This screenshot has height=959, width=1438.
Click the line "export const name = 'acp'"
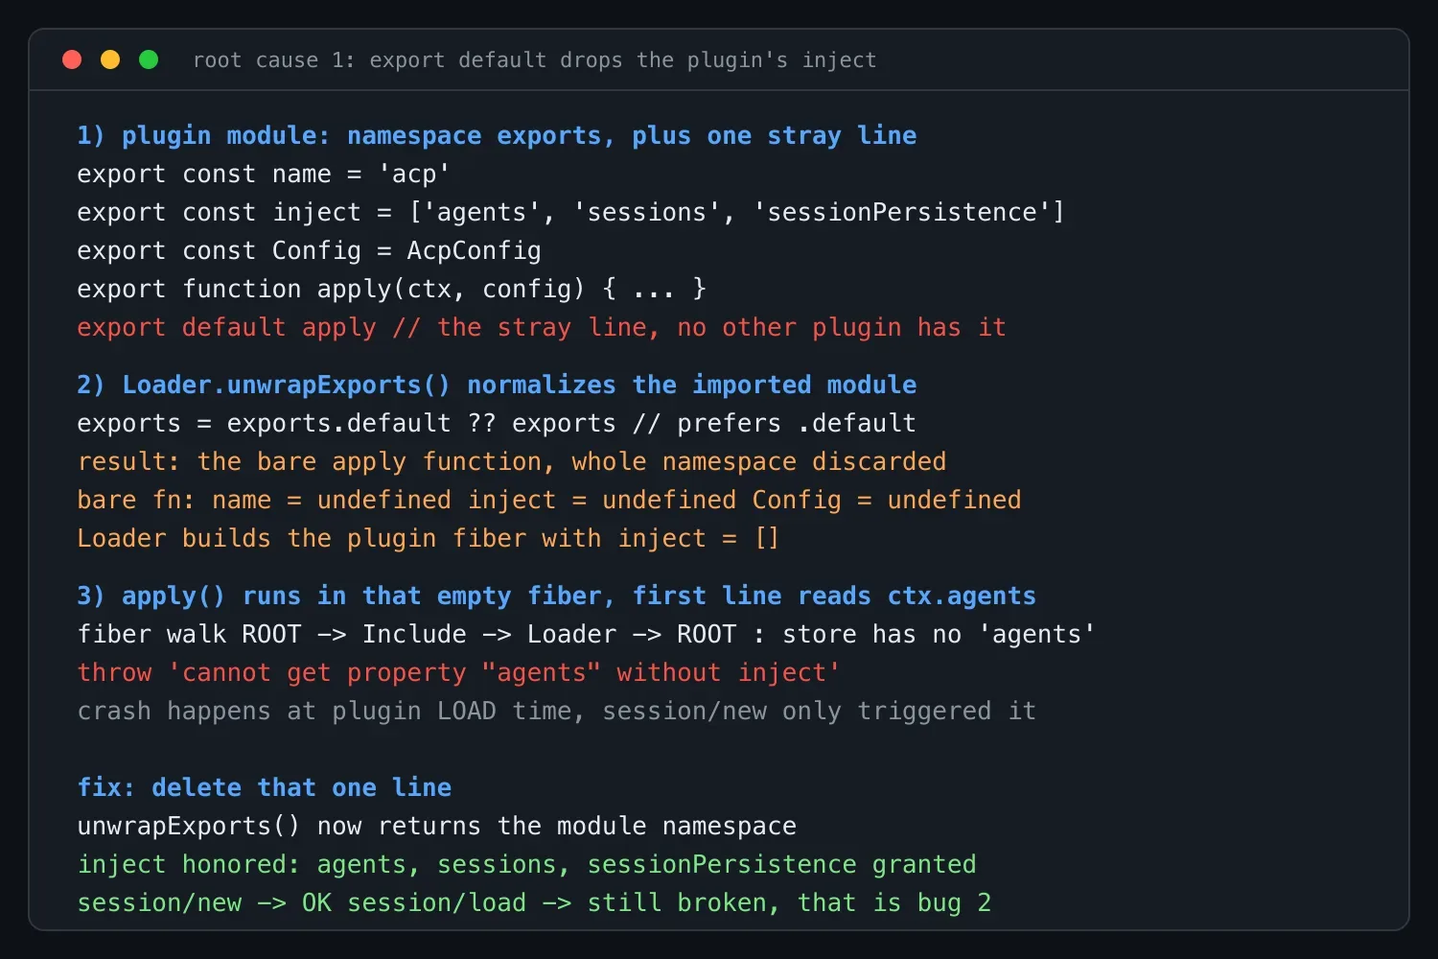pos(264,175)
